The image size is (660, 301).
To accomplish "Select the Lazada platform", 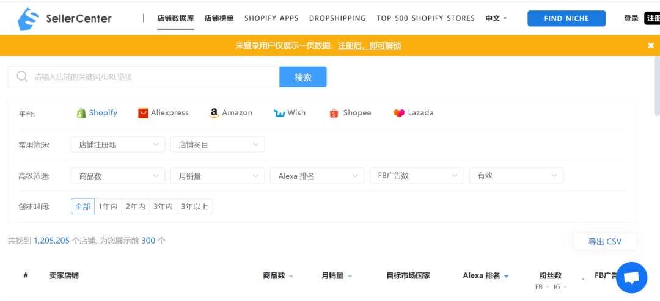I will tap(413, 113).
